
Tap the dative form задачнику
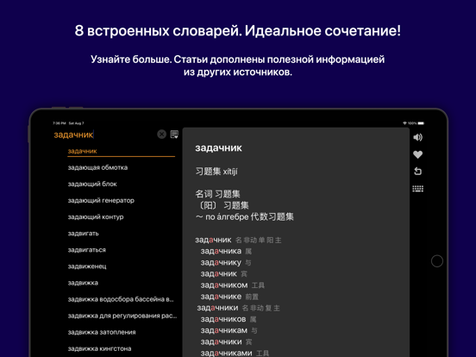click(x=221, y=263)
